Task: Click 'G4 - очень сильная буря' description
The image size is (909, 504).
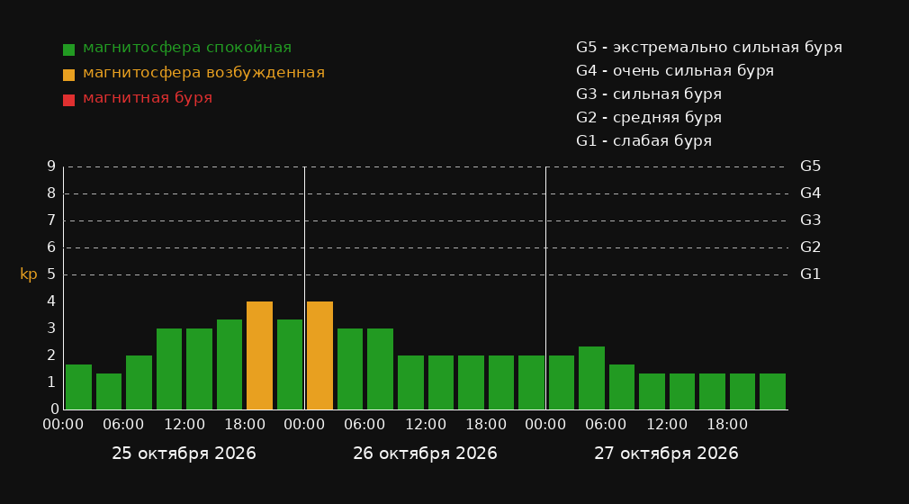Action: tap(675, 71)
